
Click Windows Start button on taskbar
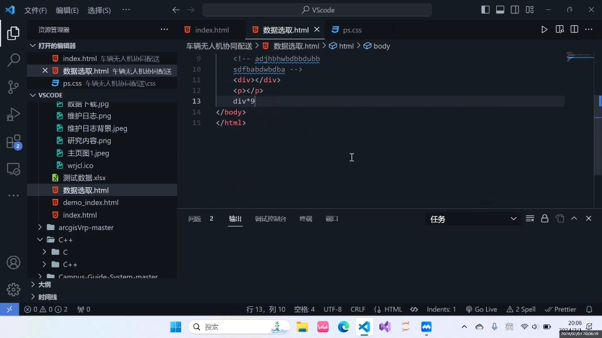176,327
